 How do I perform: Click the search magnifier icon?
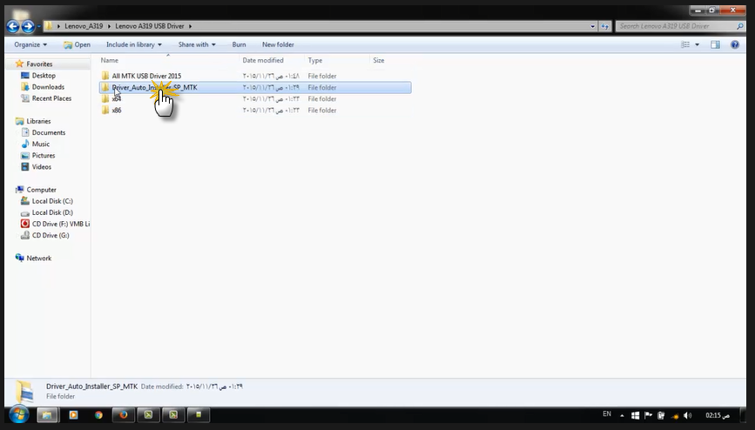pyautogui.click(x=739, y=26)
